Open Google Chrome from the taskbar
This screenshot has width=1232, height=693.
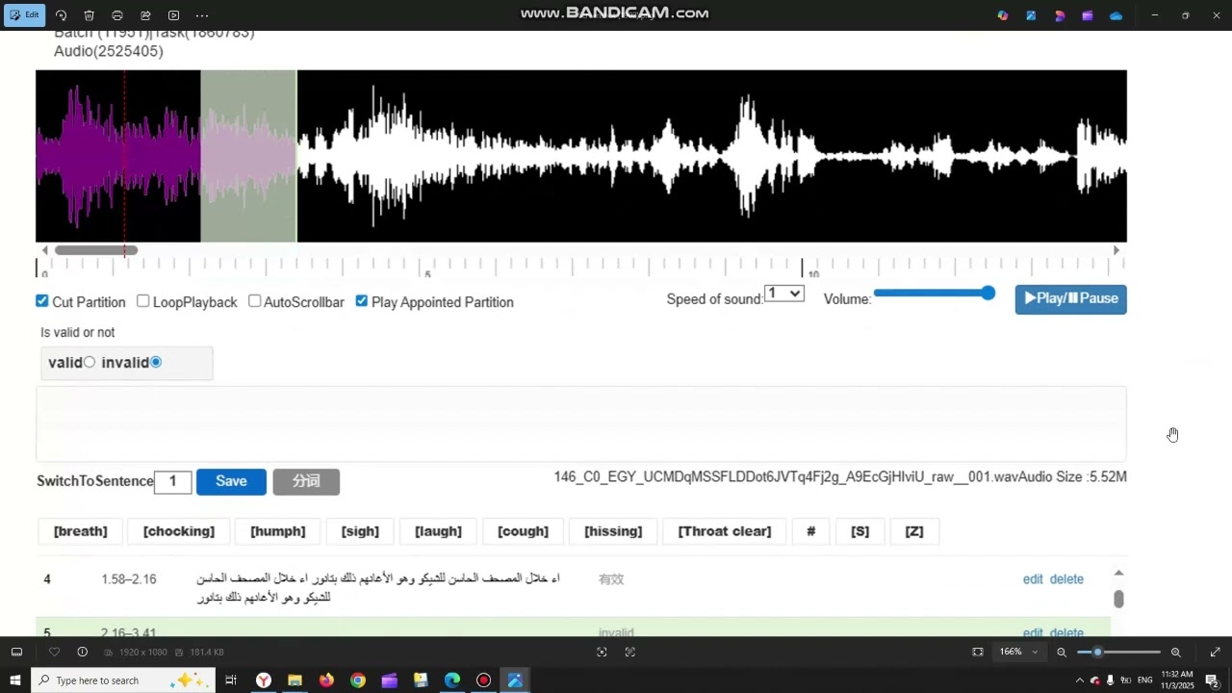pos(358,680)
